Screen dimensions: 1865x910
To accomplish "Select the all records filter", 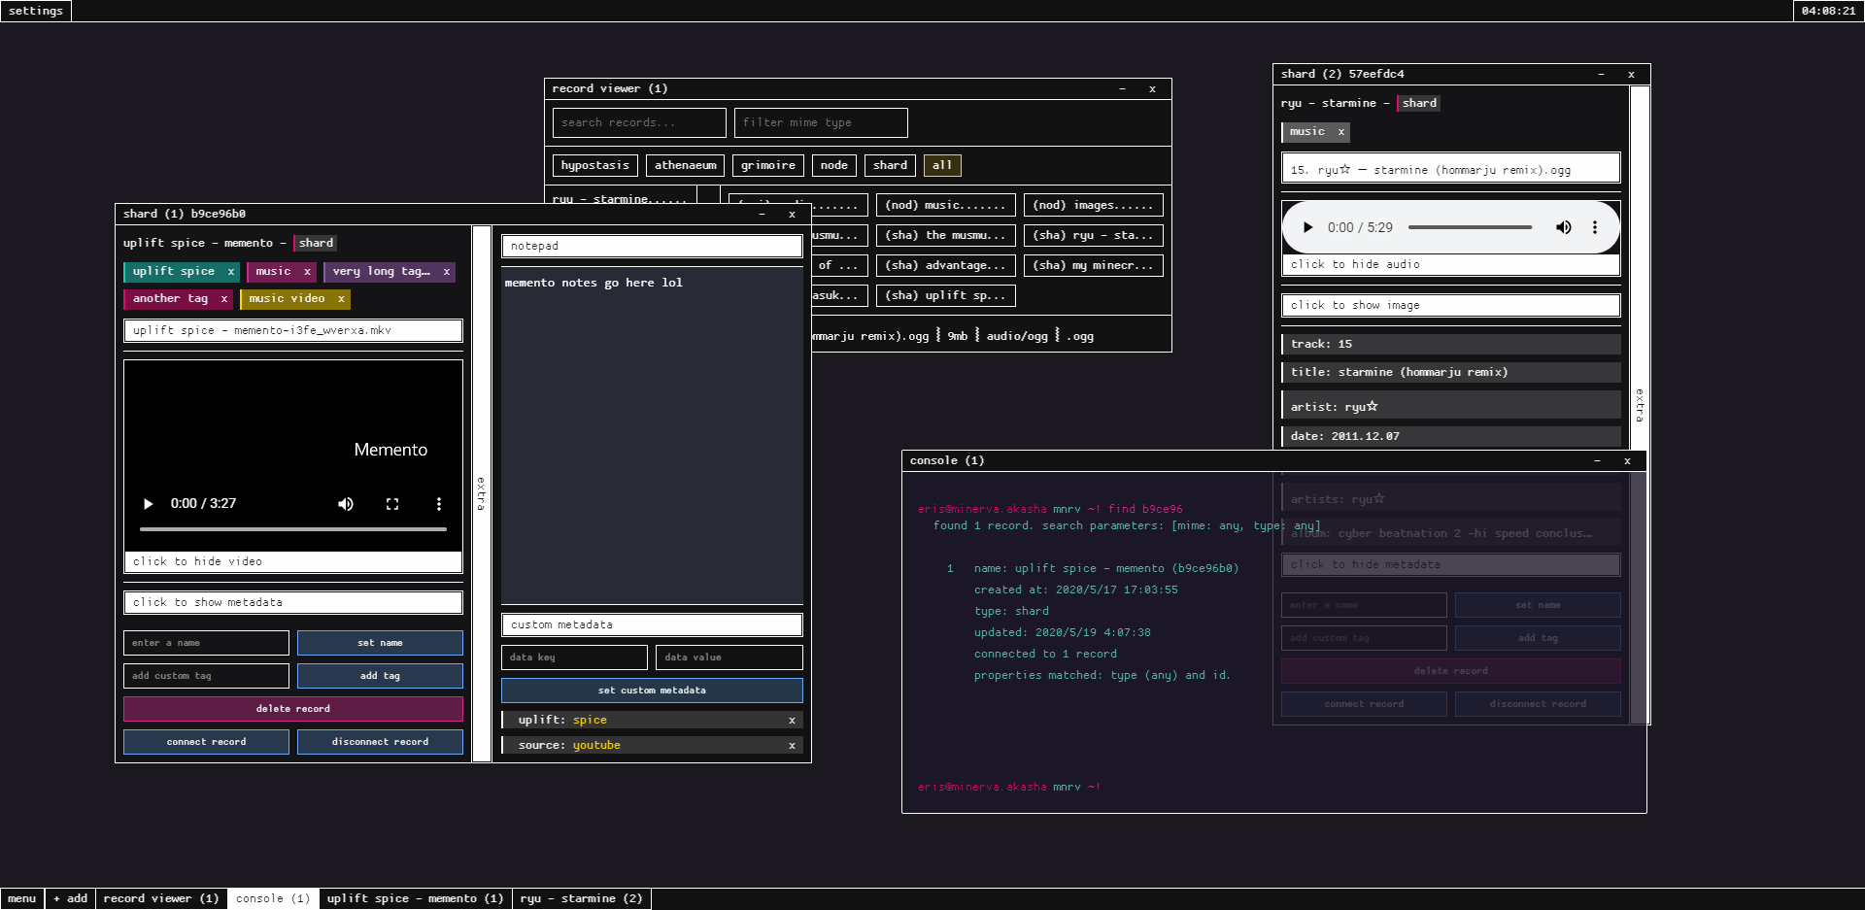I will 942,165.
